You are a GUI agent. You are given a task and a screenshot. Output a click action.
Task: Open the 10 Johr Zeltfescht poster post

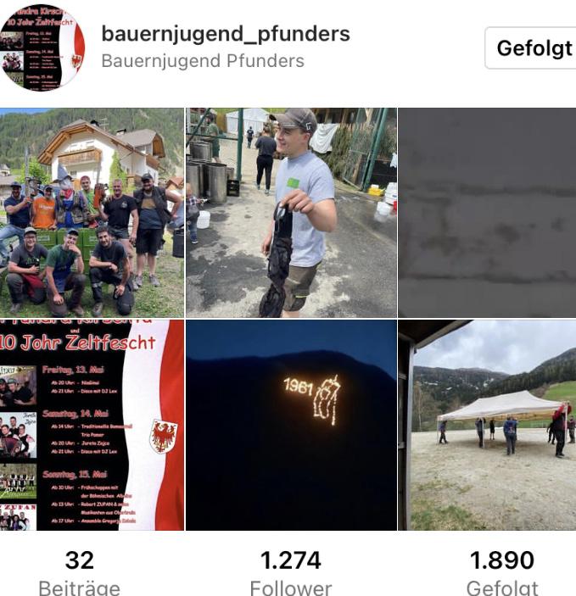92,425
